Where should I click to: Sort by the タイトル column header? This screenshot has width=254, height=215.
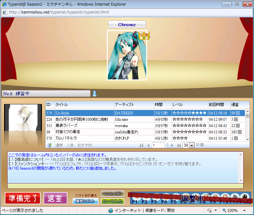coord(84,105)
